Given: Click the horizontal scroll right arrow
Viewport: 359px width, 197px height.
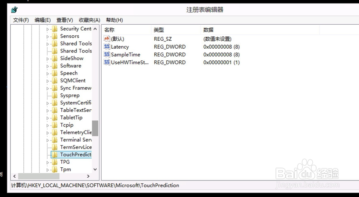Looking at the screenshot, I should tap(88, 176).
